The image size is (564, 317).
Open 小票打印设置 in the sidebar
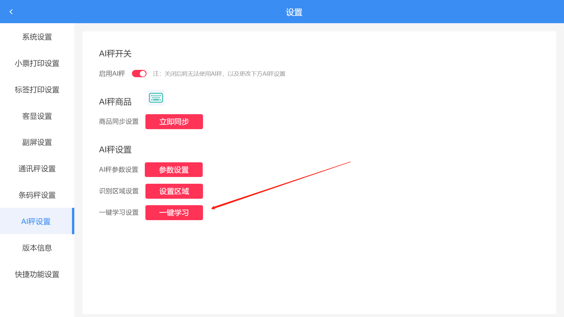coord(37,63)
